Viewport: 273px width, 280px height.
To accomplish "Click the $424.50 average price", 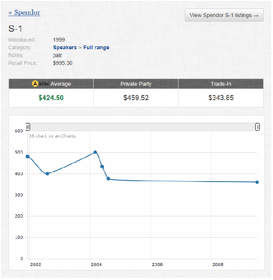I will 51,98.
